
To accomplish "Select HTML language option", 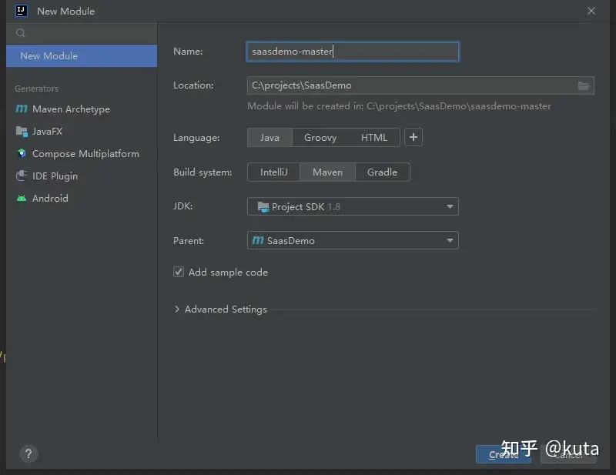I will click(x=374, y=138).
